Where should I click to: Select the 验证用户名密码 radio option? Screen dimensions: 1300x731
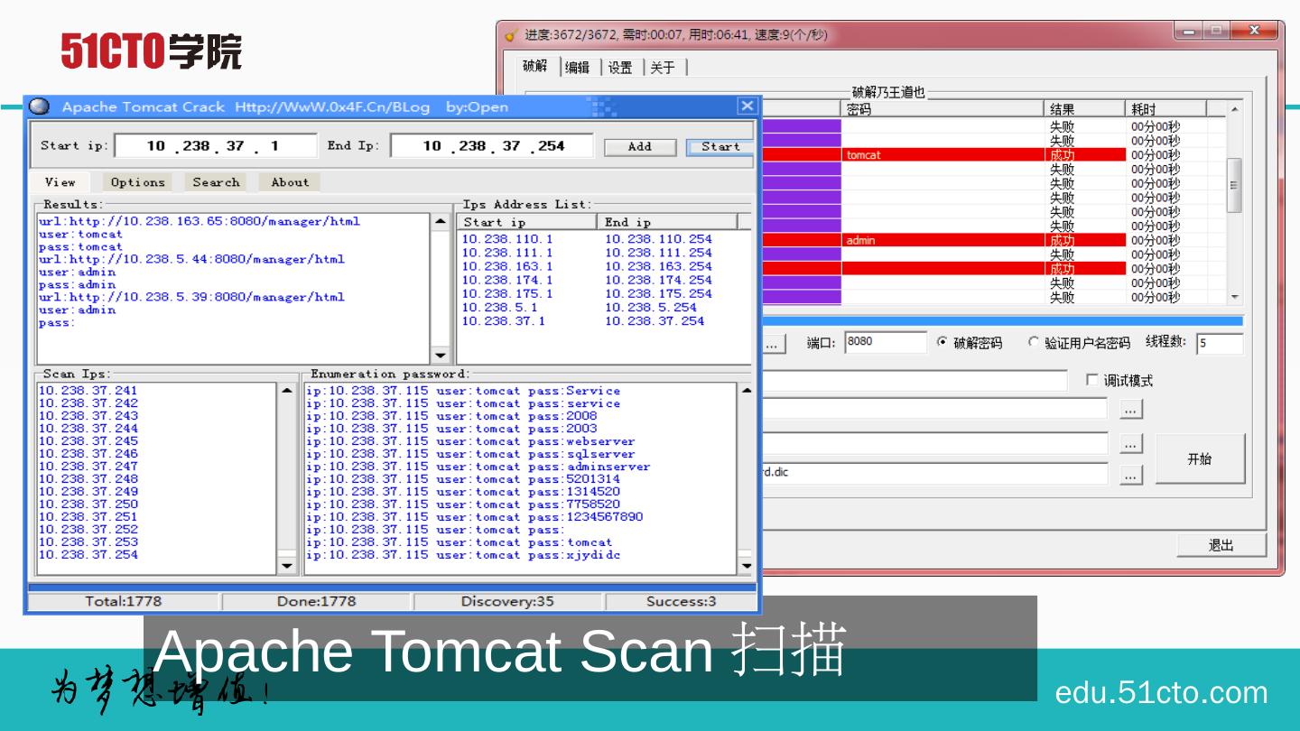tap(1035, 343)
